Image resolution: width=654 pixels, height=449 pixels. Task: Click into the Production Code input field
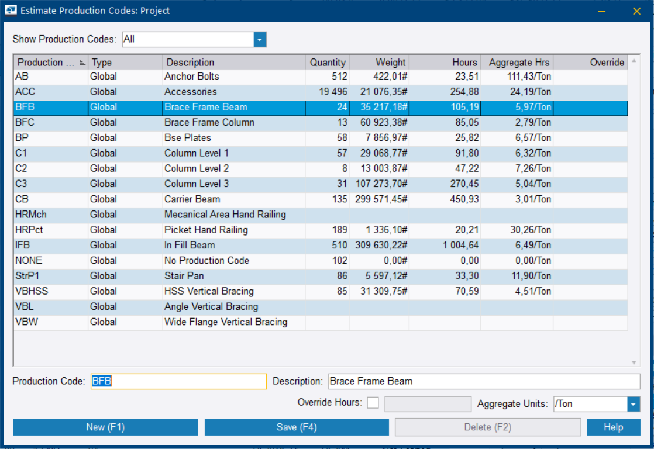point(178,381)
